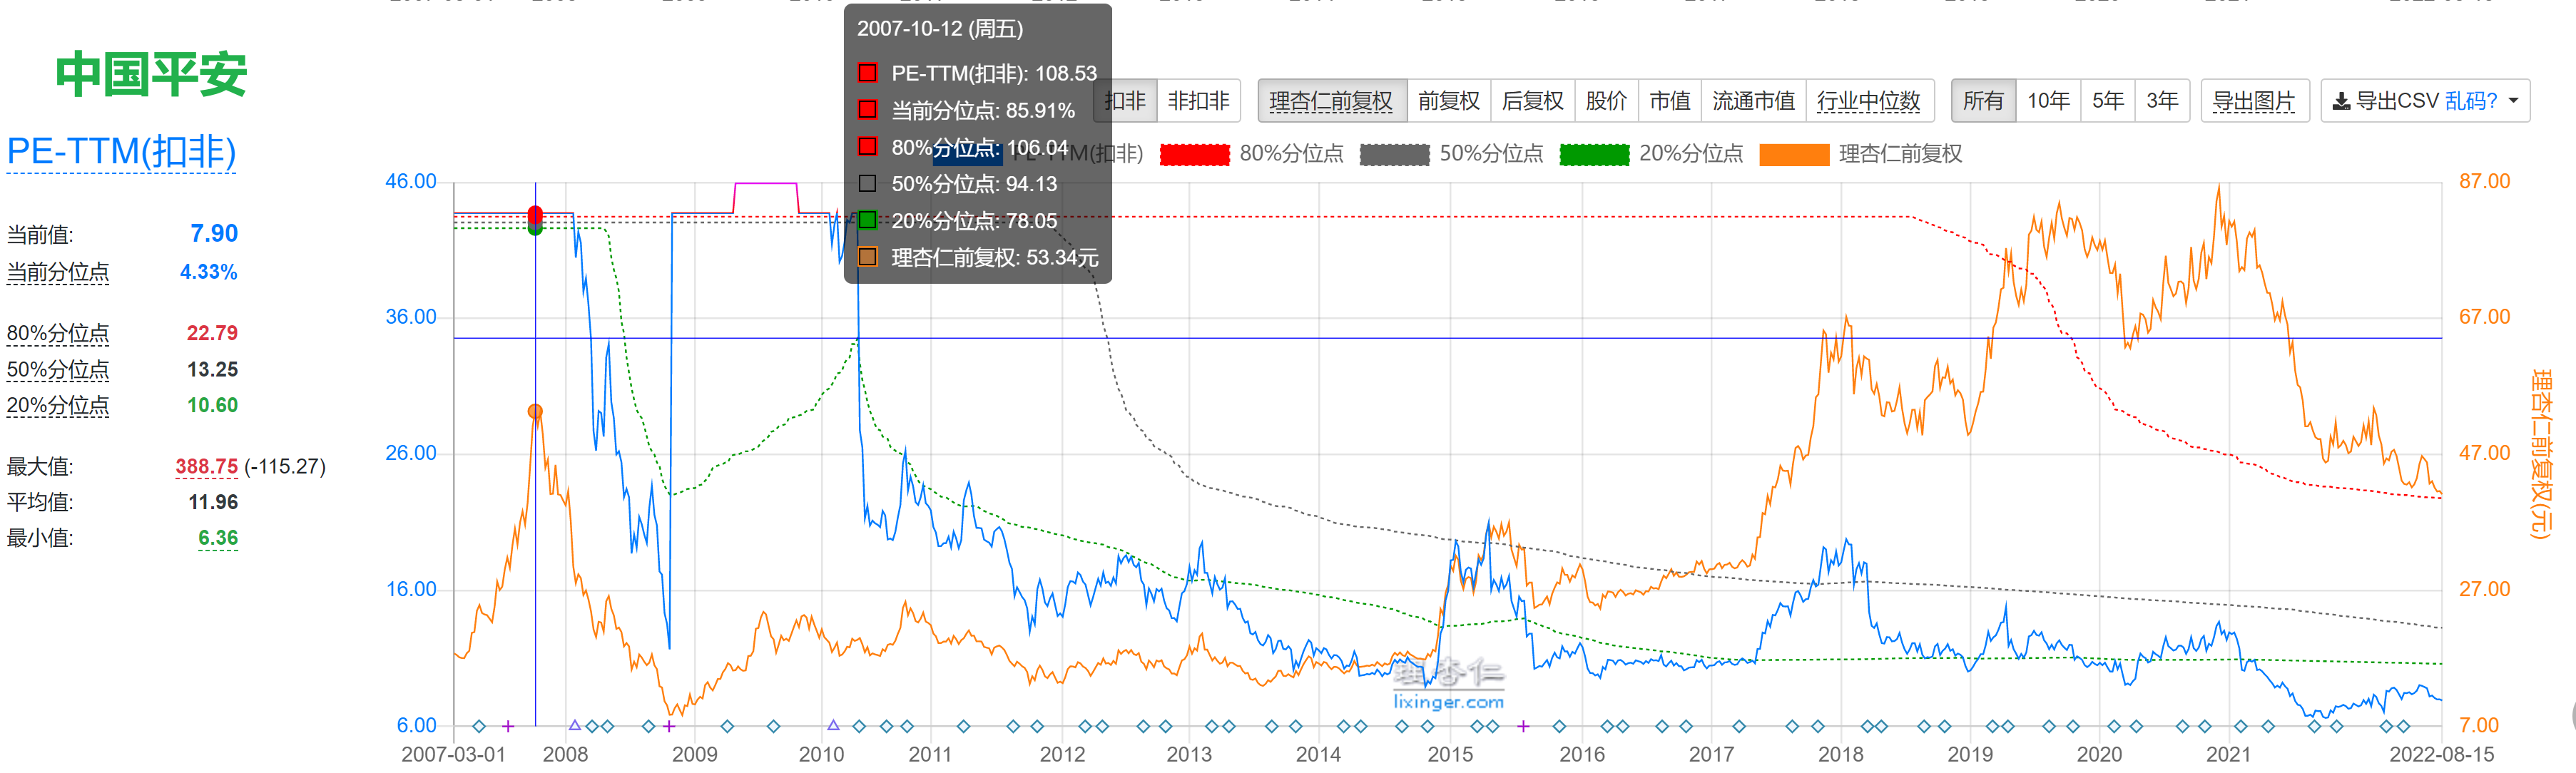Click the purple plus marker after 2015
Viewport: 2576px width, 773px height.
[x=1523, y=726]
